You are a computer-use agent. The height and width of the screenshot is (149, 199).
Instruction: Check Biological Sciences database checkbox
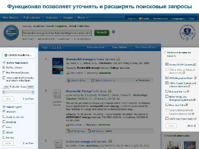167,91
